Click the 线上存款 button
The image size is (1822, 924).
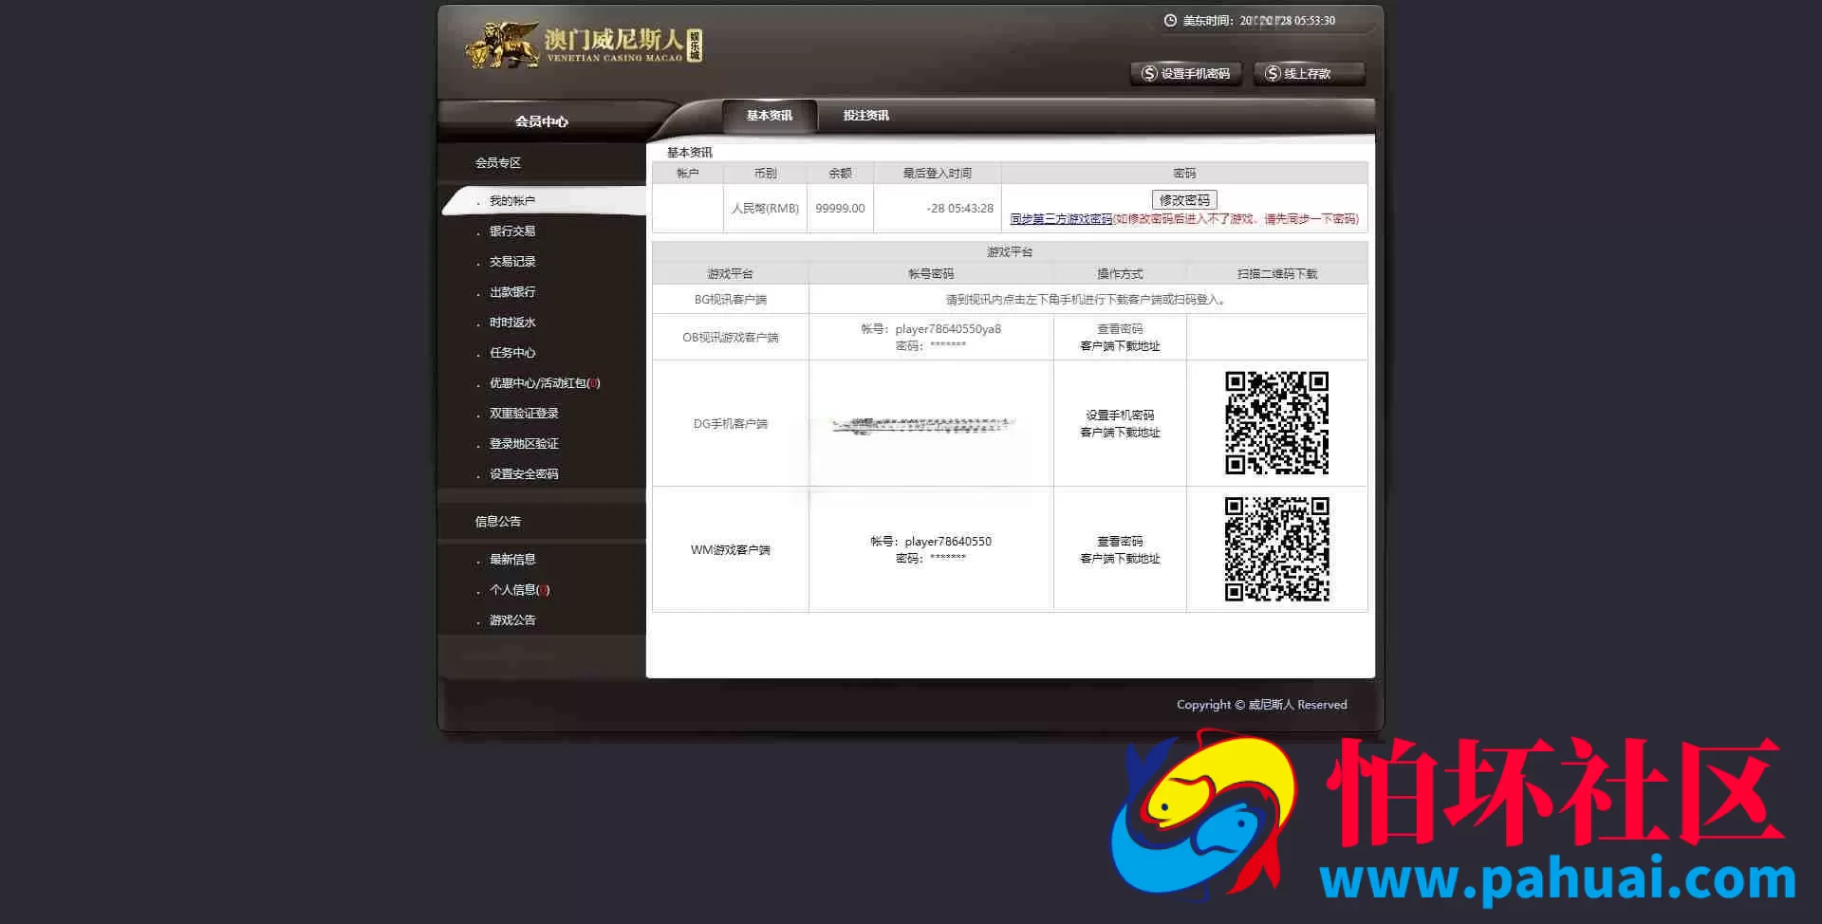pyautogui.click(x=1309, y=73)
